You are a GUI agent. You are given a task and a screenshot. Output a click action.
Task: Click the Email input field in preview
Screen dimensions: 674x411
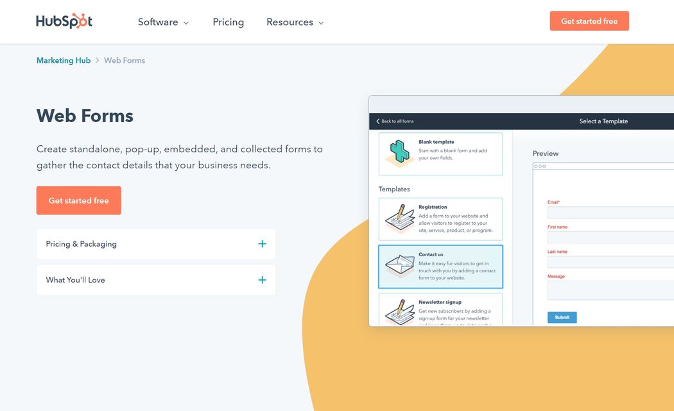click(610, 213)
